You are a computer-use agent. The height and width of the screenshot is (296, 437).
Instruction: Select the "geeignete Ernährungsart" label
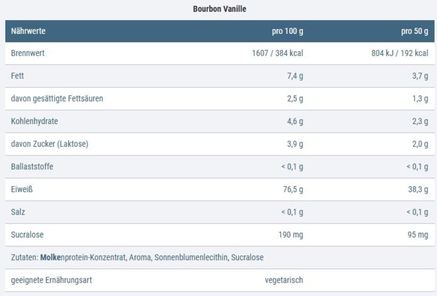coord(51,280)
